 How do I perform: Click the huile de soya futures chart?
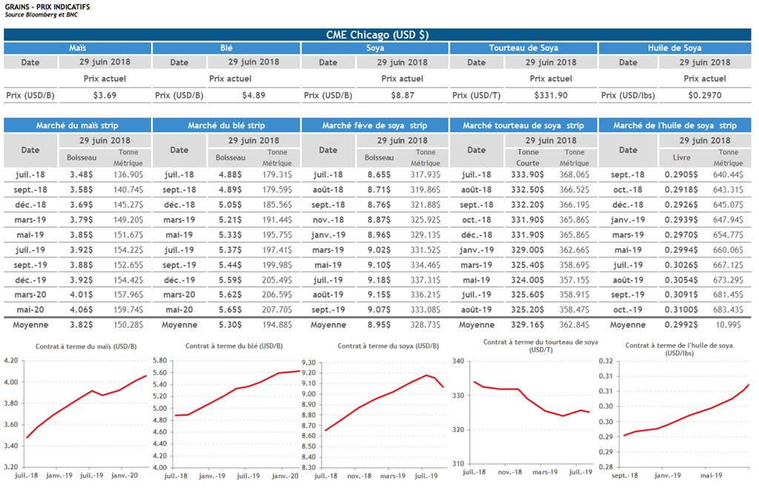[x=679, y=411]
